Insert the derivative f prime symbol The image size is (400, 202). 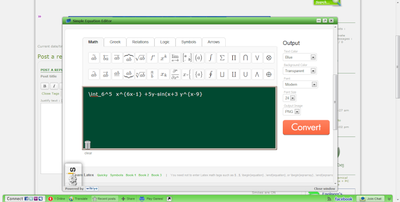click(x=152, y=58)
